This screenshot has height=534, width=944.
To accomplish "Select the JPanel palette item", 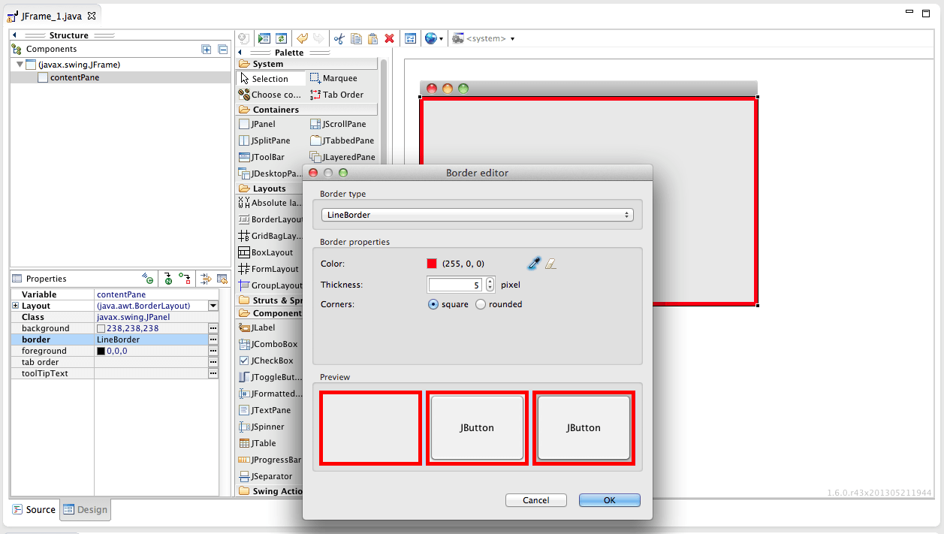I will click(x=263, y=124).
